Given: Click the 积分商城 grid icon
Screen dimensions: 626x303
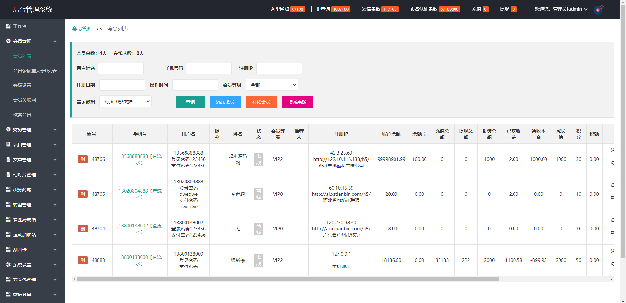Looking at the screenshot, I should (x=8, y=189).
